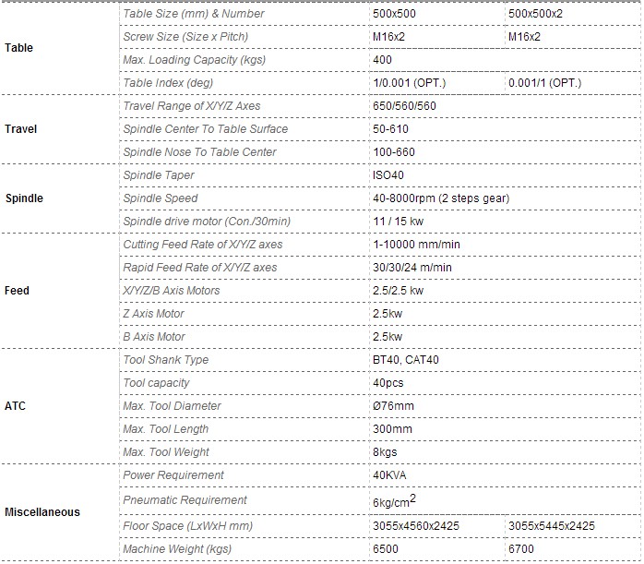644x564 pixels.
Task: Select the 500x500x2 table size value
Action: pos(535,14)
